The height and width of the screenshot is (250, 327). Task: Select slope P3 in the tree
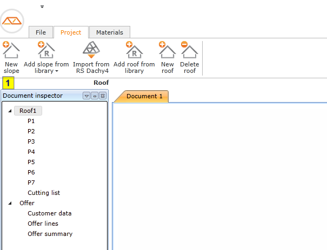click(31, 141)
